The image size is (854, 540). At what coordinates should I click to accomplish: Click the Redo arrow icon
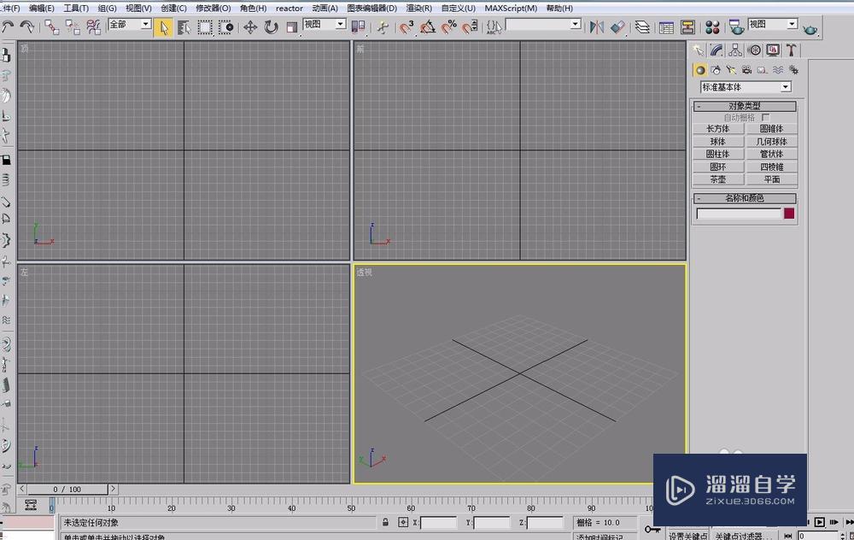tap(26, 26)
